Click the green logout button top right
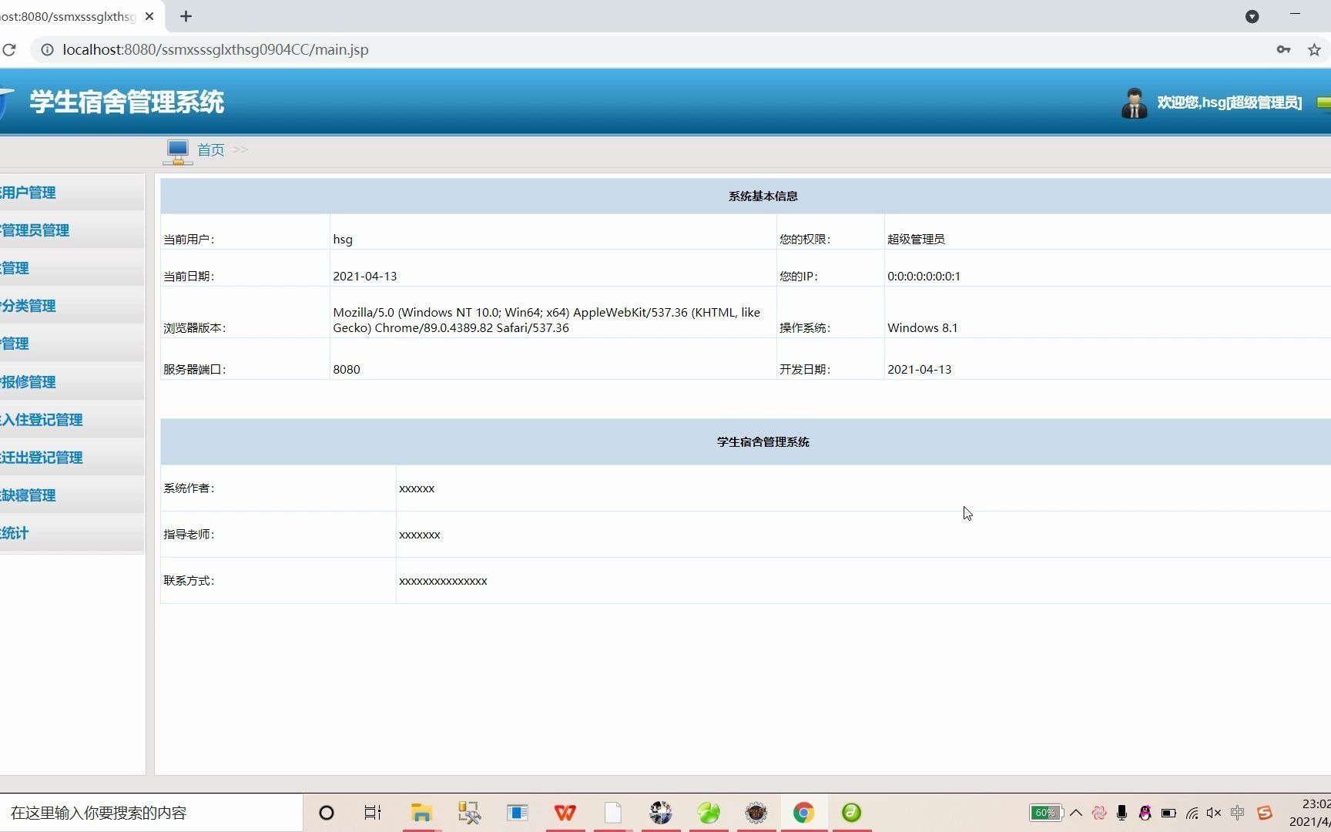This screenshot has width=1331, height=832. pos(1323,102)
